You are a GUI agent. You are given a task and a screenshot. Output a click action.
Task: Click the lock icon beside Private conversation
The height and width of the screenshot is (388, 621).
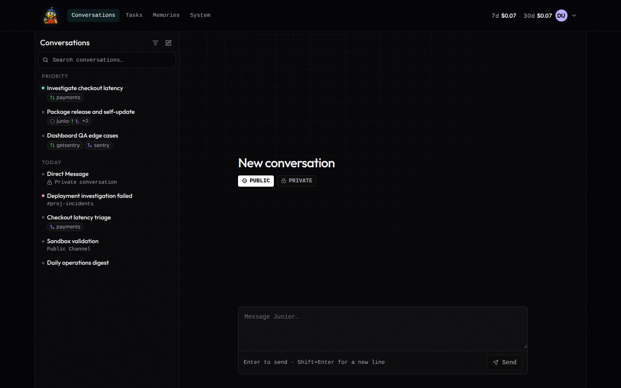click(x=50, y=182)
